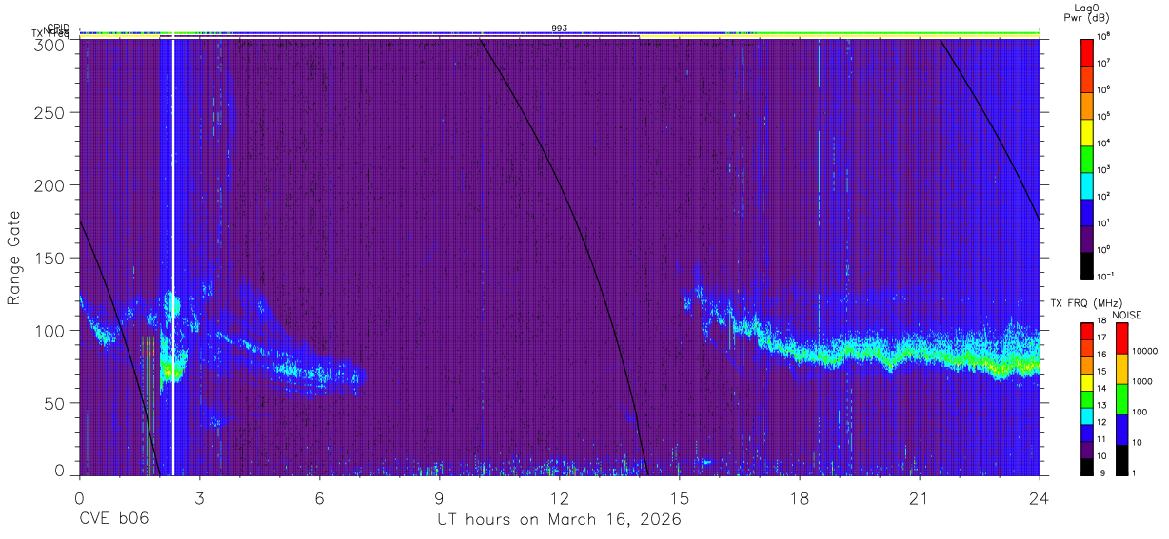Click the cyan 12-13 MHz segment of TX FRQ colorbar
Screen dimensions: 1169x539
(1087, 415)
